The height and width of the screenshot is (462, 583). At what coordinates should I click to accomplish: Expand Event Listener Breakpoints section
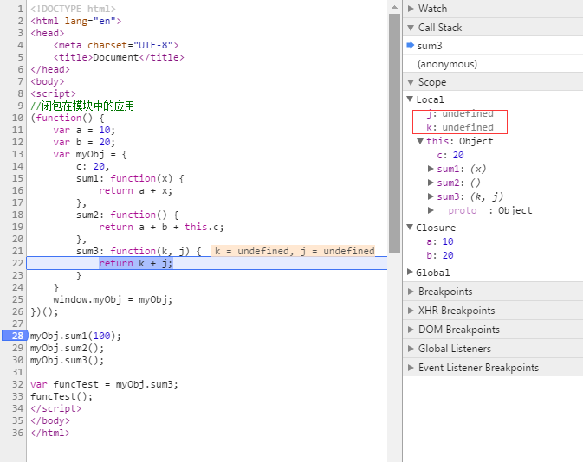(x=411, y=368)
